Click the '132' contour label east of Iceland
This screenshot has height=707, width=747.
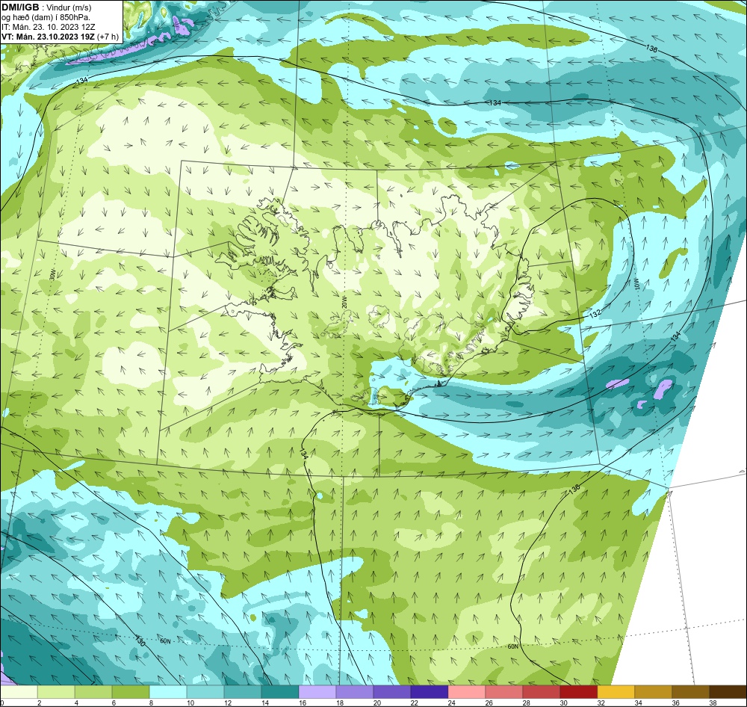coord(595,313)
